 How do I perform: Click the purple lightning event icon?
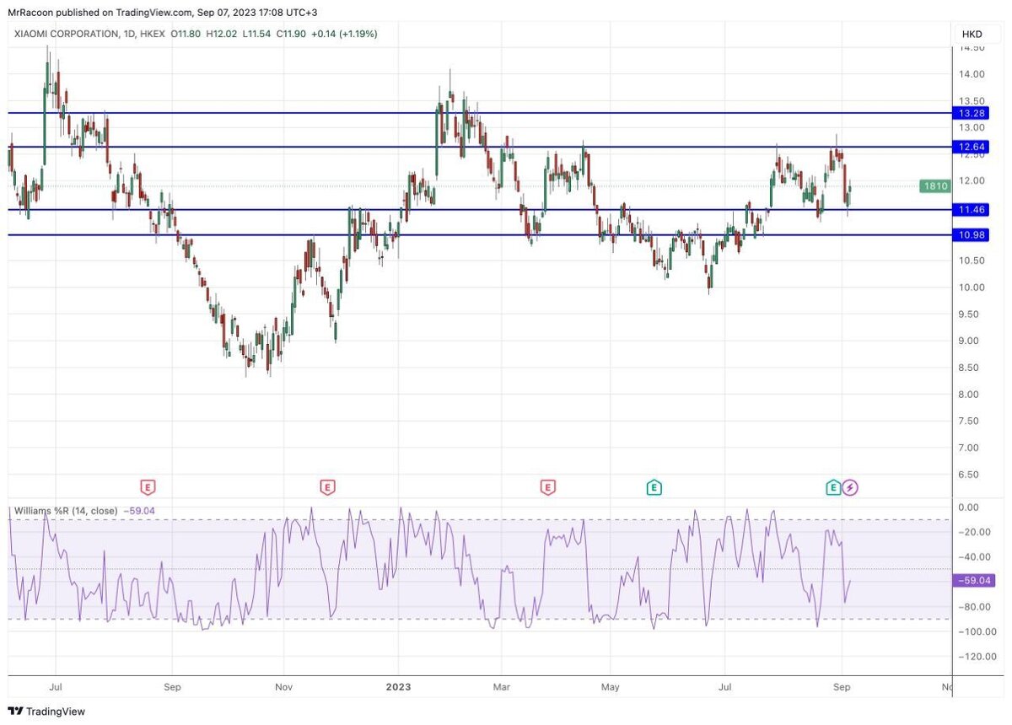click(850, 487)
